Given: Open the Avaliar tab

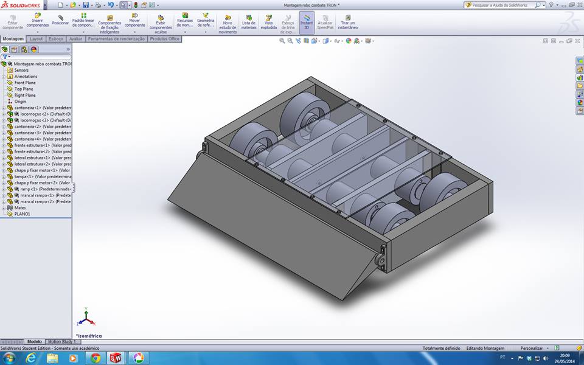Looking at the screenshot, I should coord(75,39).
